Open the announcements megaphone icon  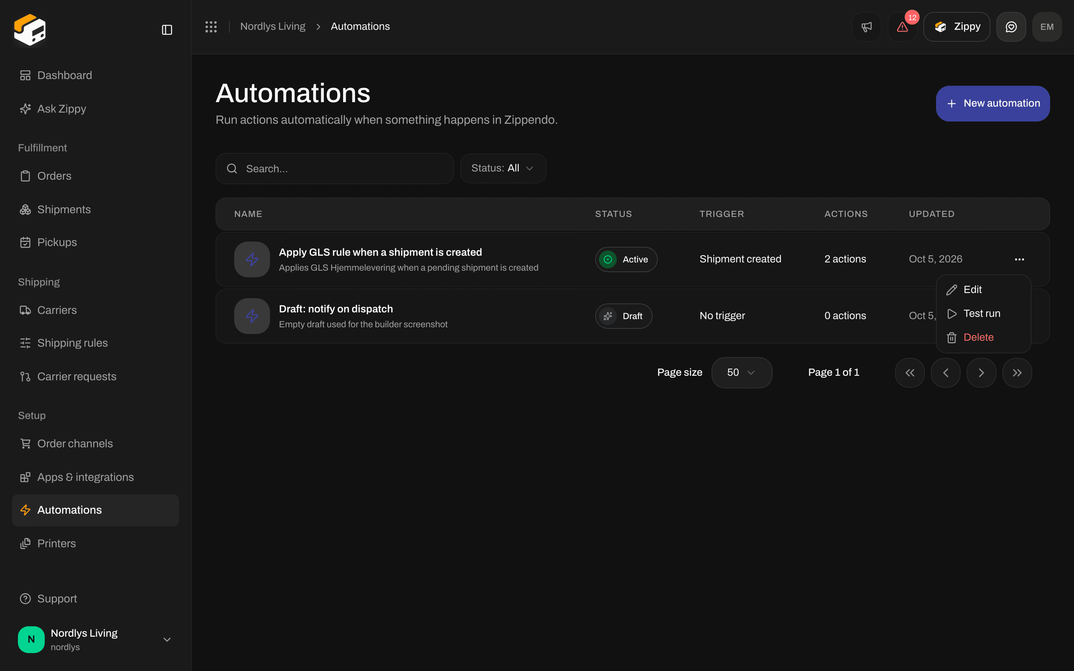tap(866, 26)
